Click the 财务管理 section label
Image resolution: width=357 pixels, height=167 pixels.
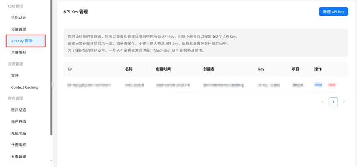coord(15,99)
